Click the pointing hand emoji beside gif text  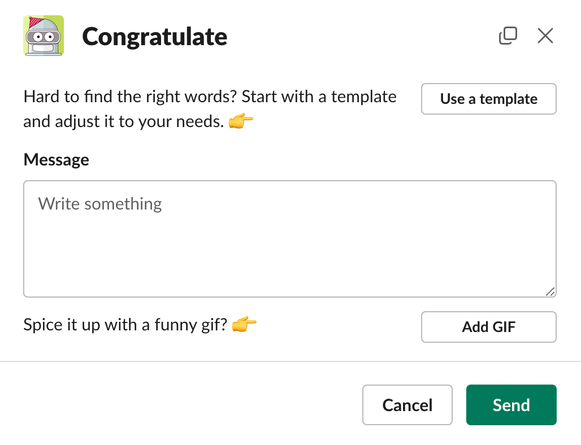point(244,325)
